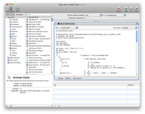Select the Ask for Confirmation action
This screenshot has height=114, width=145.
coord(36,70)
